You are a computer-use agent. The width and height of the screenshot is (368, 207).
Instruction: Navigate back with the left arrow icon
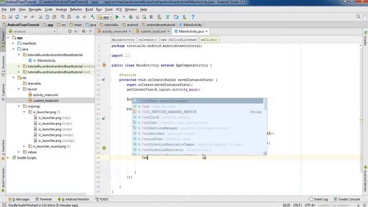click(x=78, y=17)
